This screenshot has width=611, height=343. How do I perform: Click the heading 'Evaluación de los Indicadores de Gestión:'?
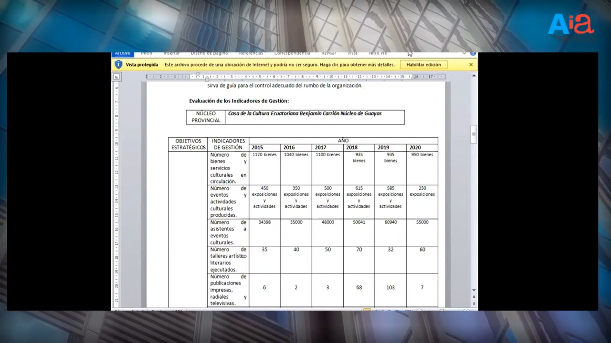[x=239, y=101]
